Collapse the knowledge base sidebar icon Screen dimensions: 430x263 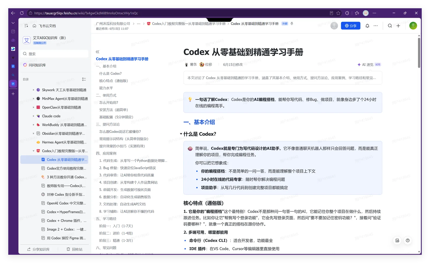[26, 26]
